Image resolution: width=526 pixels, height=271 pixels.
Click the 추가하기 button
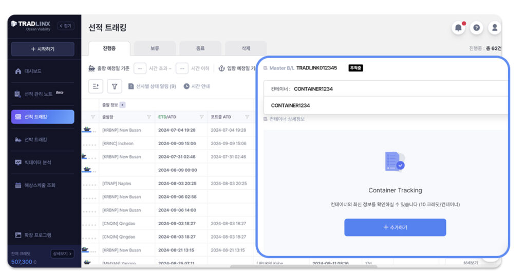(x=395, y=228)
